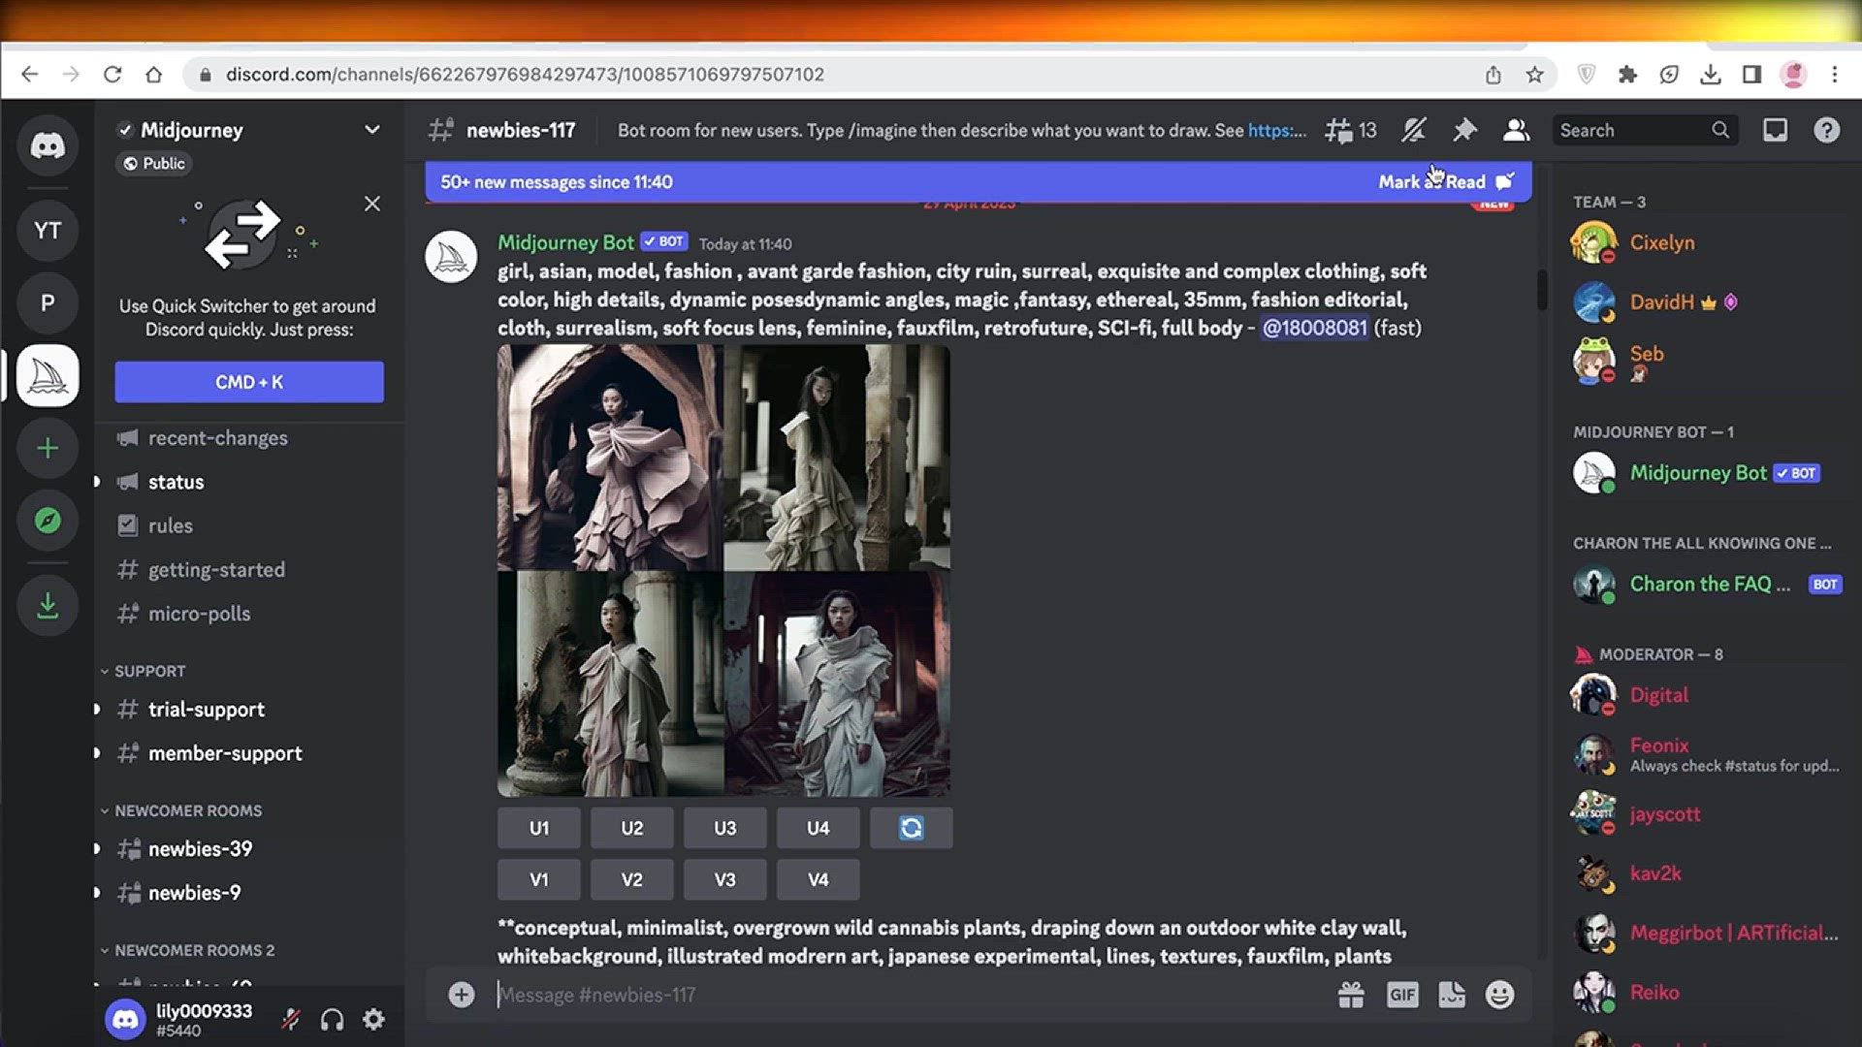Open the micro-polls channel
The width and height of the screenshot is (1862, 1047).
199,614
